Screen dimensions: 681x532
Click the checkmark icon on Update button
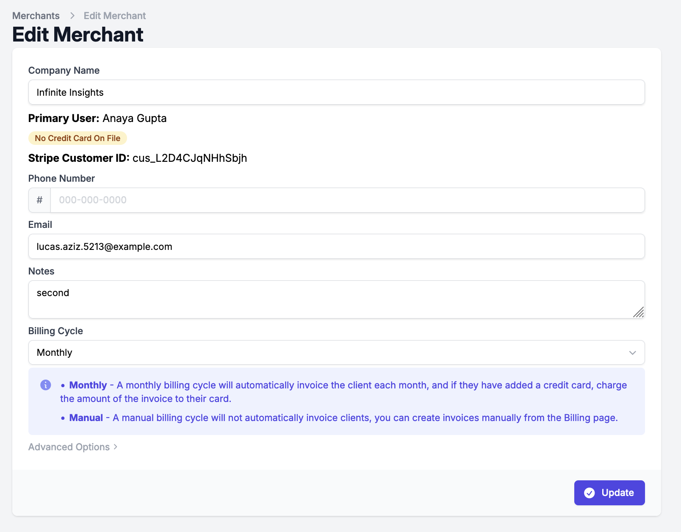[589, 493]
